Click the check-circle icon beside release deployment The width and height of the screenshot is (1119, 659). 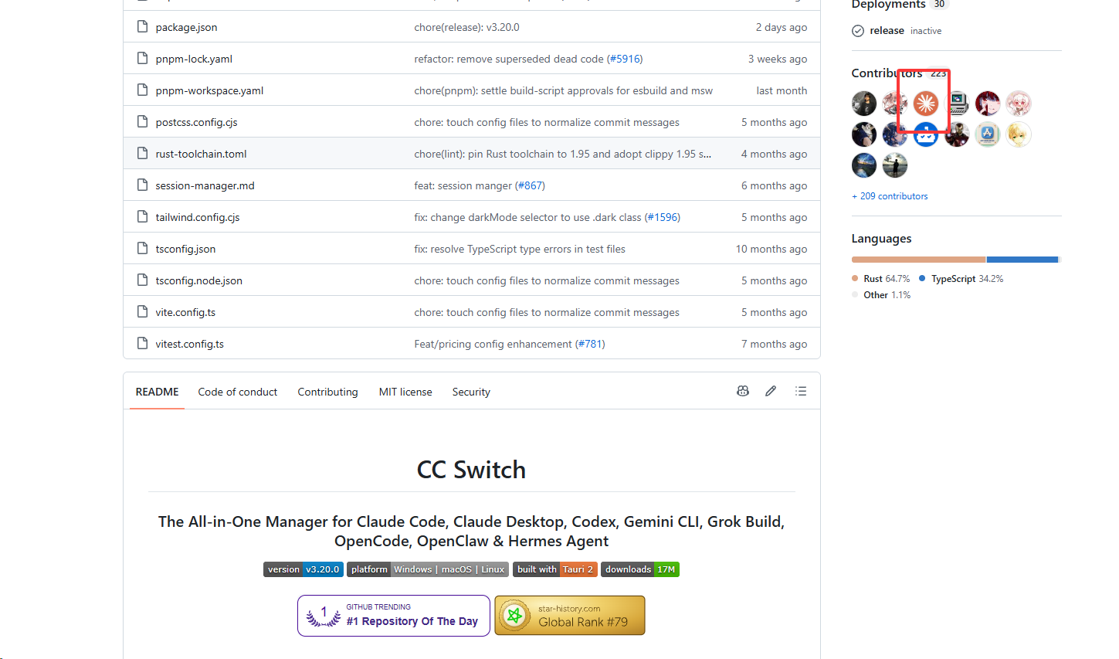coord(858,31)
